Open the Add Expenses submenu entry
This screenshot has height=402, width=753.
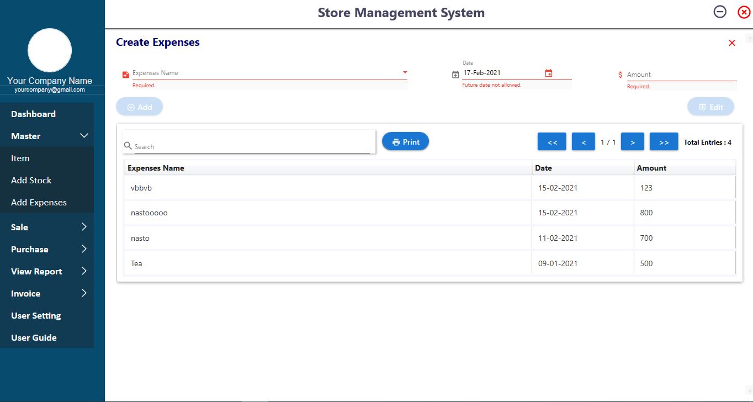point(47,202)
